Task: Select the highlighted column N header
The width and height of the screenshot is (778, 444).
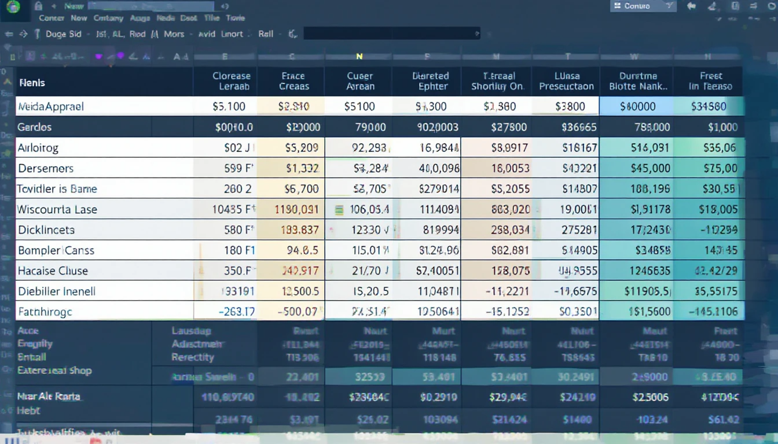Action: [359, 57]
